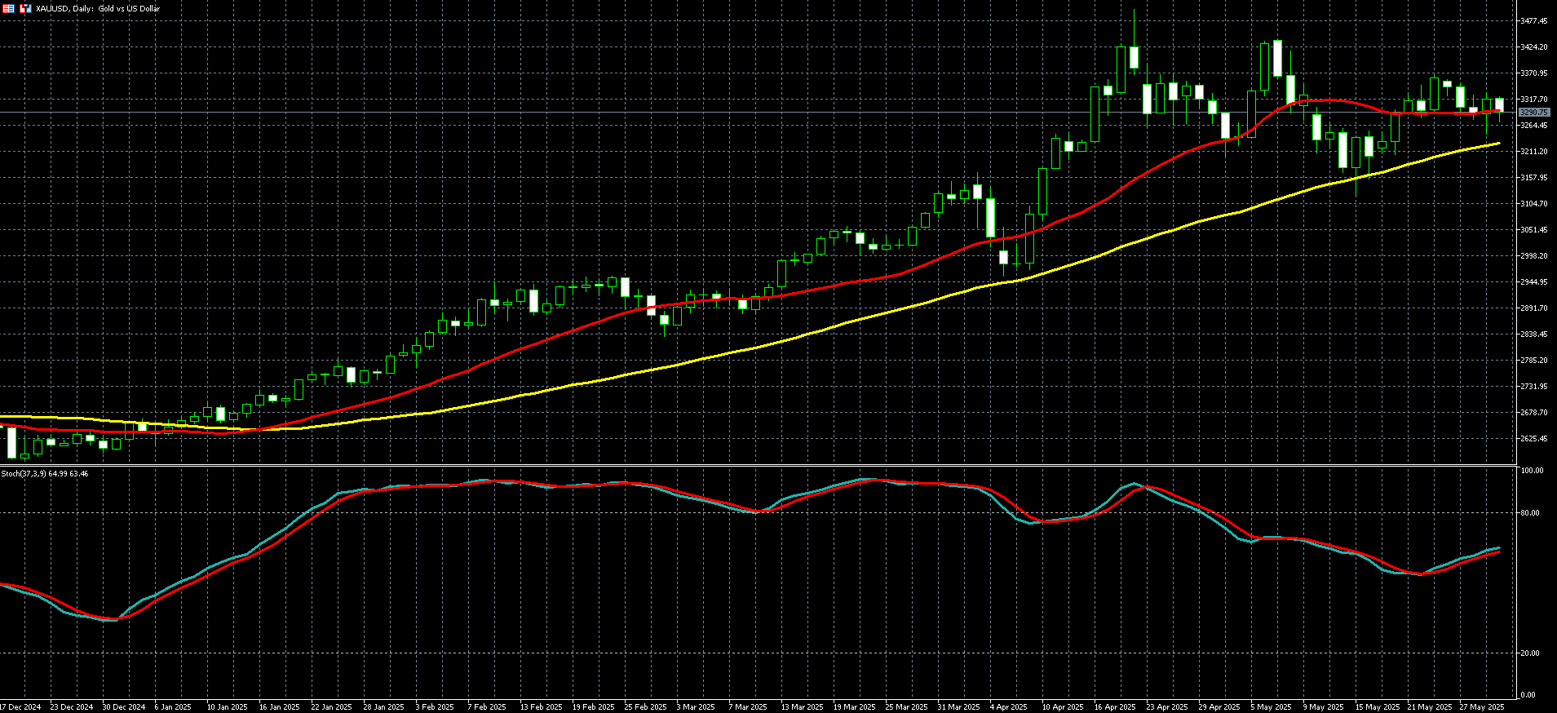This screenshot has width=1557, height=713.
Task: Click the 4 Apr 2025 date label
Action: point(1010,707)
